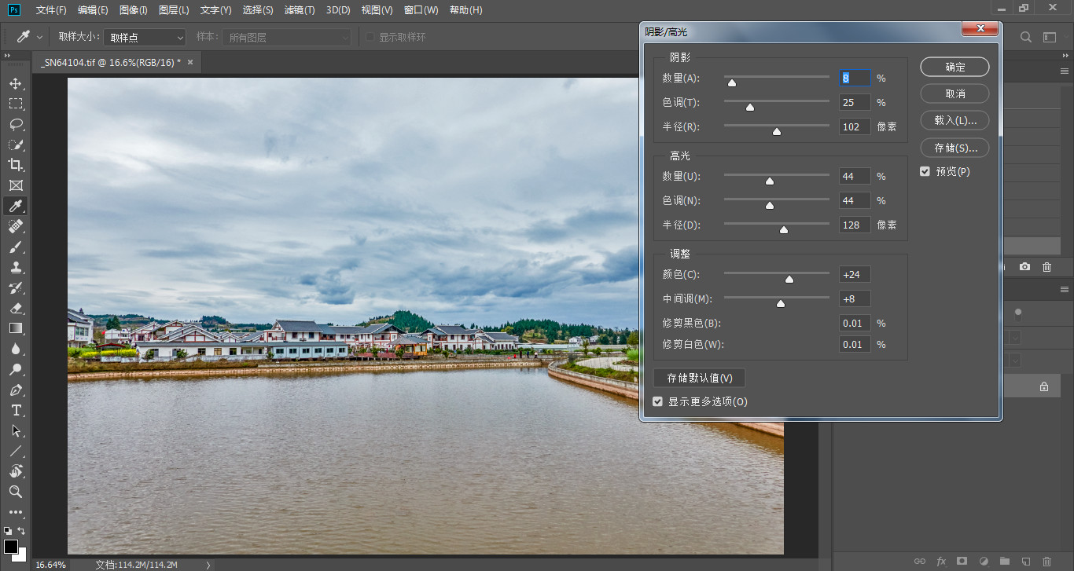Select the Pen tool
The height and width of the screenshot is (571, 1074).
point(16,390)
